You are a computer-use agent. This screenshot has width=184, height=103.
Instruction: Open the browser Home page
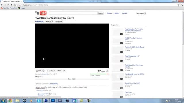pyautogui.click(x=11, y=5)
